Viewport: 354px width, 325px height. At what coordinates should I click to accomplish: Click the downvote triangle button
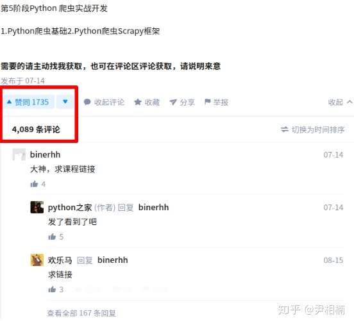click(x=65, y=102)
